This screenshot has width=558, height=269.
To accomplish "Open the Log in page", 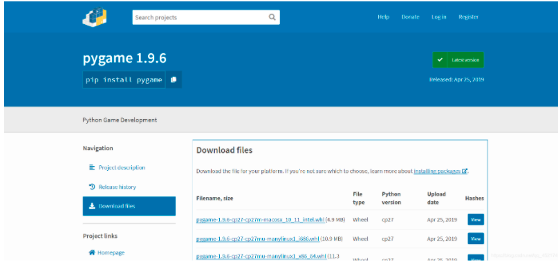I will 439,17.
